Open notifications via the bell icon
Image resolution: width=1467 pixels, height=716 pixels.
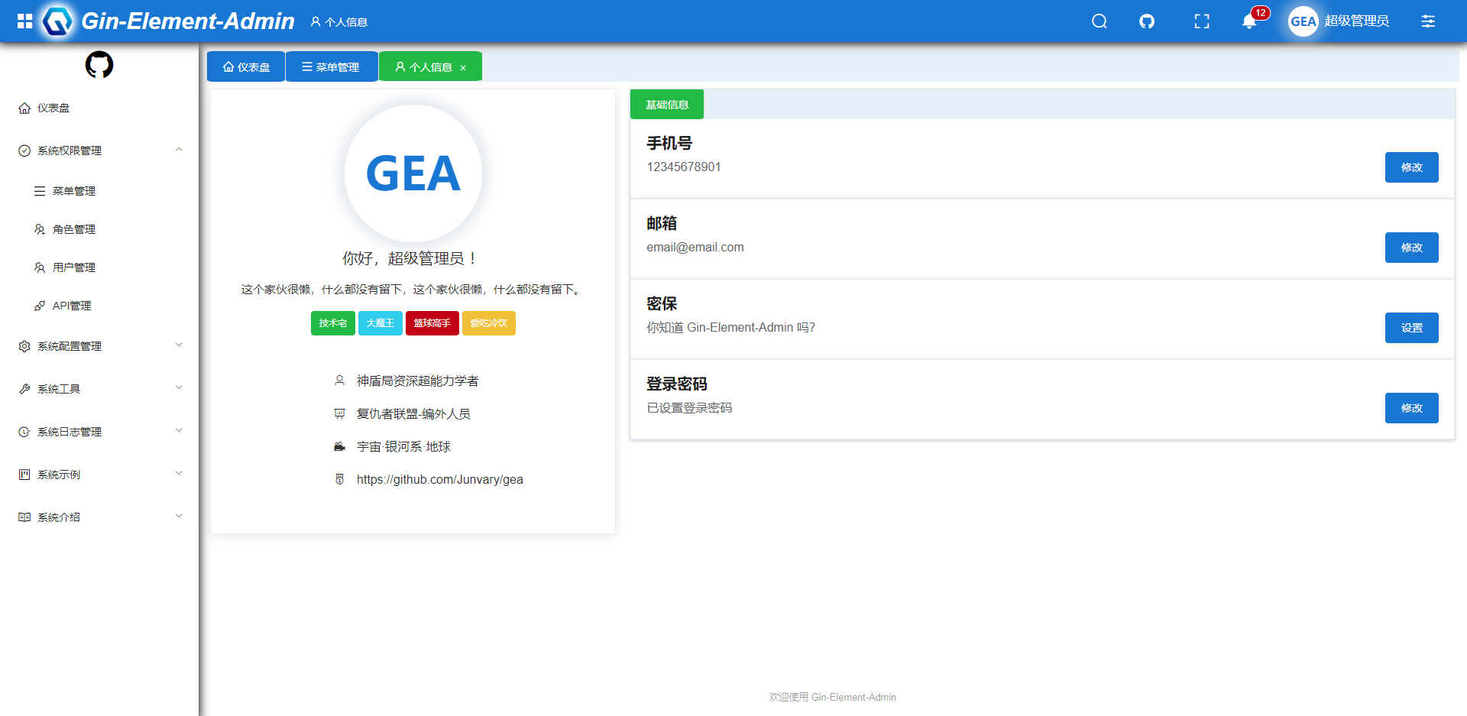pos(1250,21)
